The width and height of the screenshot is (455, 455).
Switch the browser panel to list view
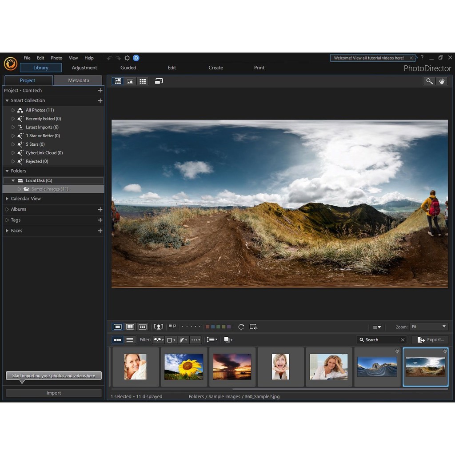click(130, 340)
